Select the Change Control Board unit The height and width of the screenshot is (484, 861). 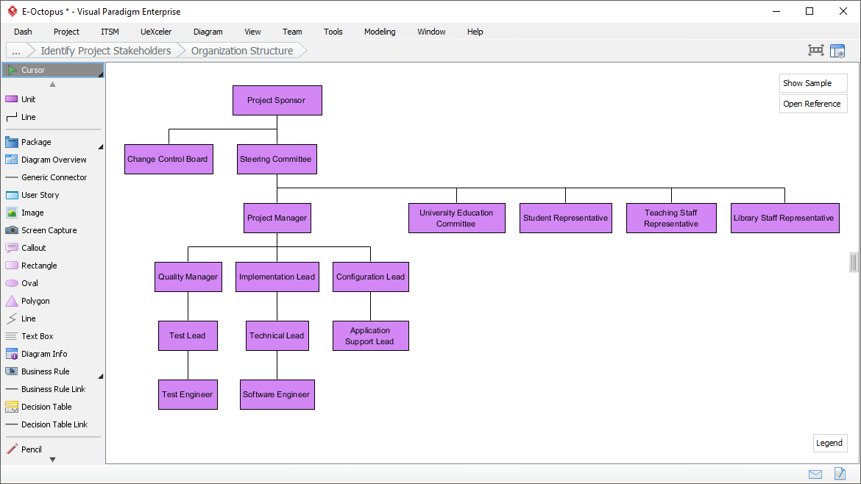pos(169,159)
